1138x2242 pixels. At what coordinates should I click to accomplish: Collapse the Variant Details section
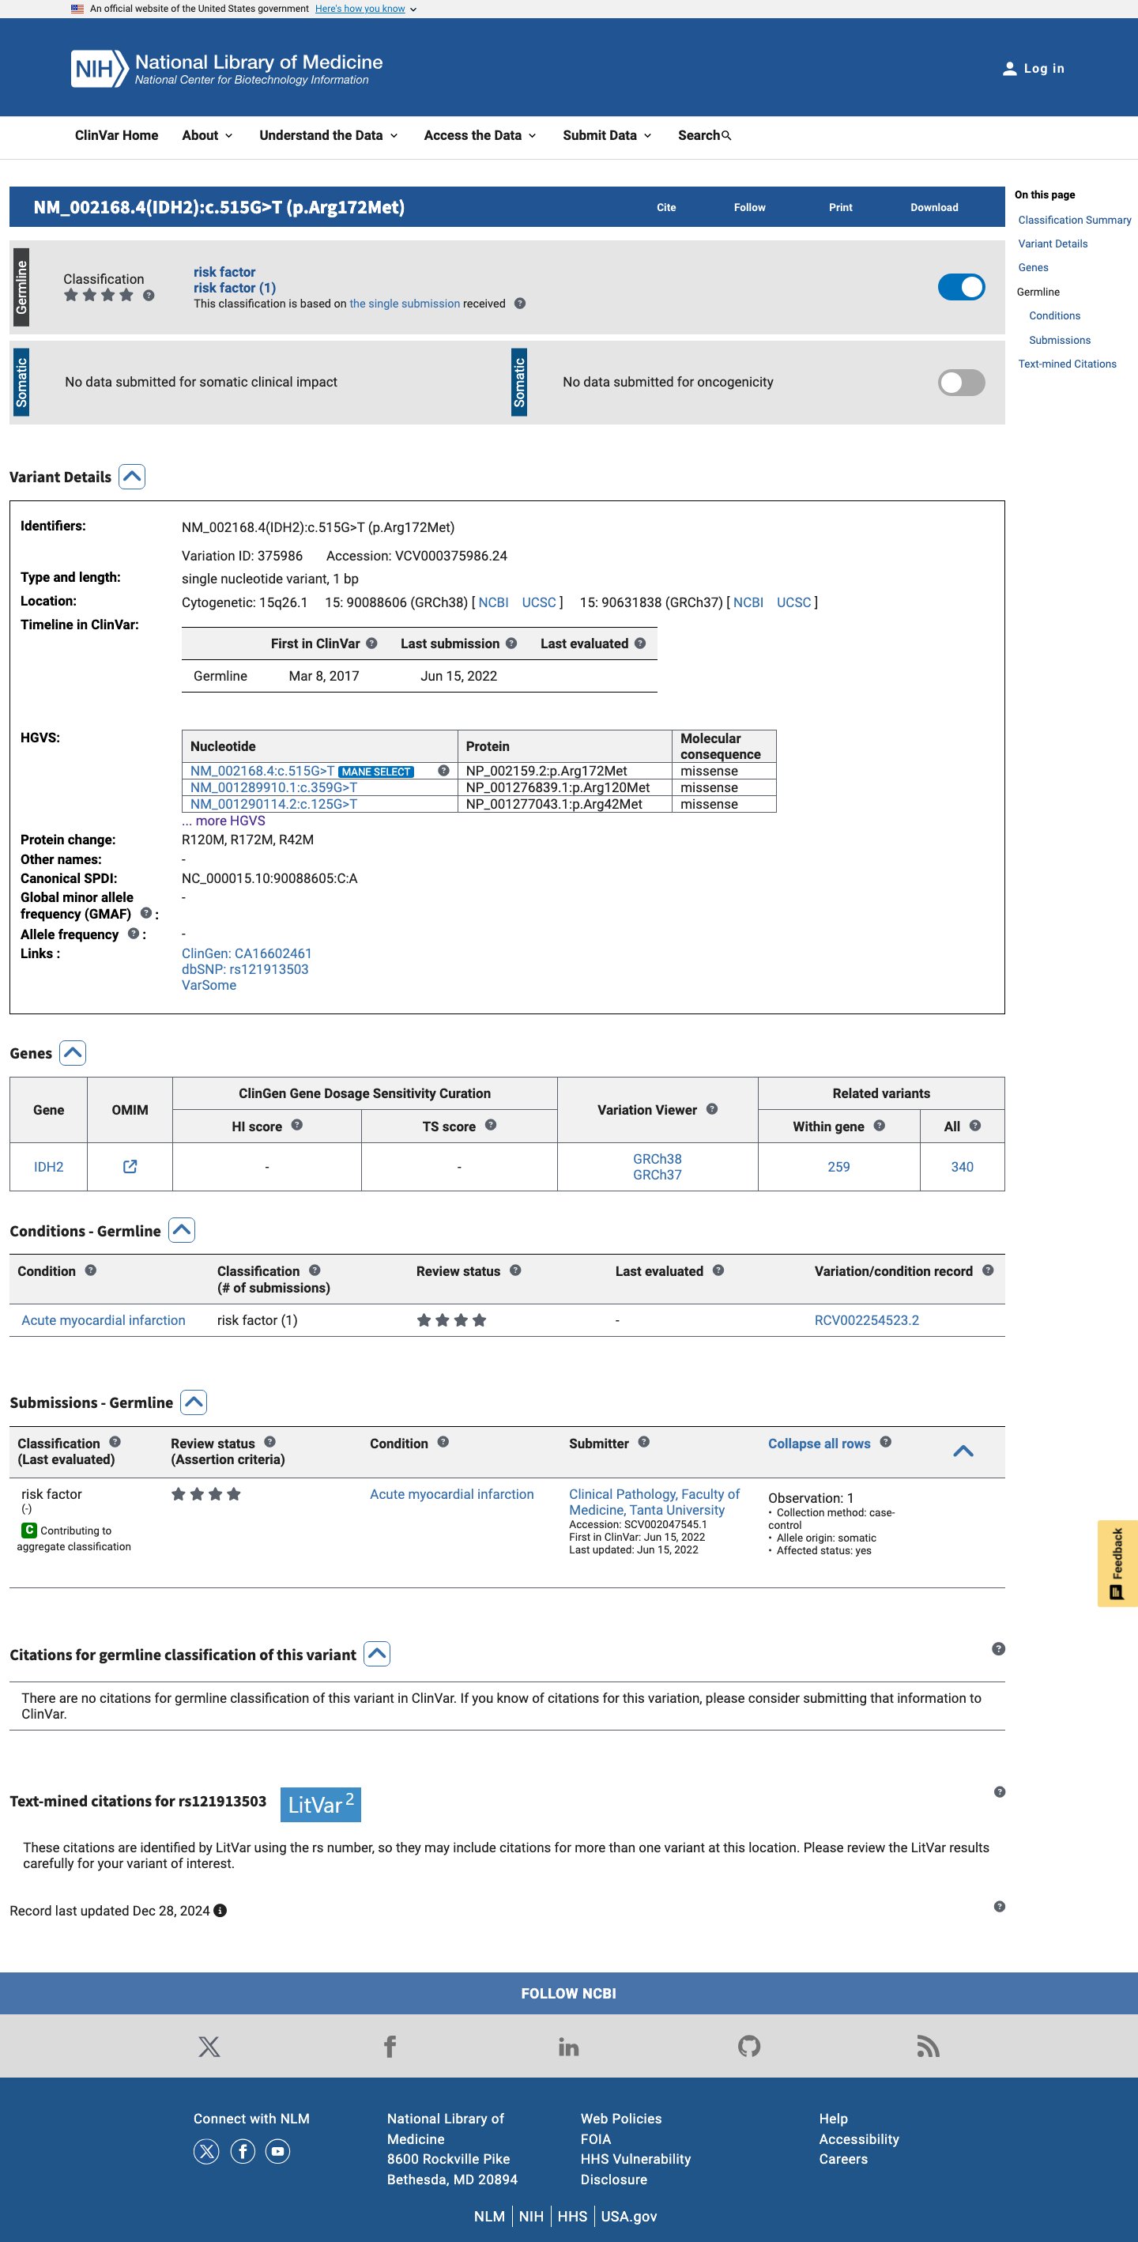(x=131, y=477)
